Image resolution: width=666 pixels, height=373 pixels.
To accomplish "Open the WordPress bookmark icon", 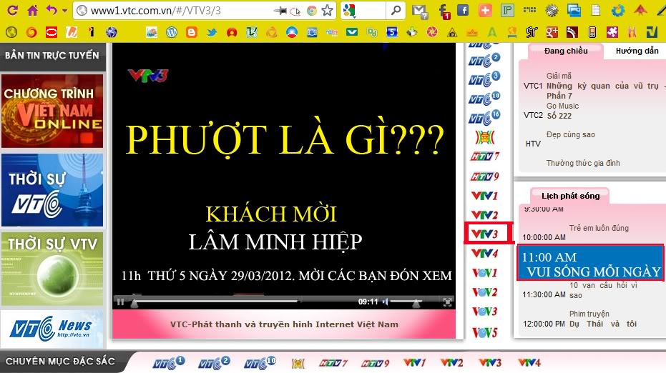I will pyautogui.click(x=172, y=32).
